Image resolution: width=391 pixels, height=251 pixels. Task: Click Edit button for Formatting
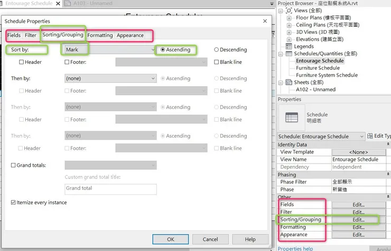pos(359,227)
